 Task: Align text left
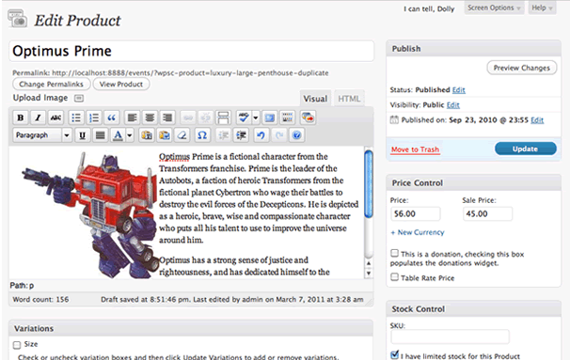[132, 117]
